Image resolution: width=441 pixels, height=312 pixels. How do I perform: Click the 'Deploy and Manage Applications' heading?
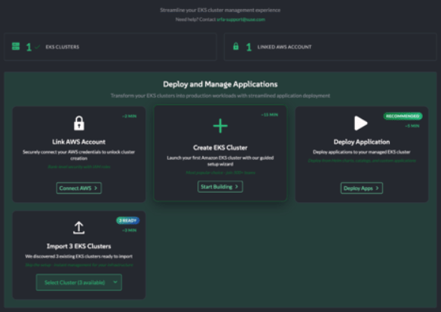click(x=220, y=84)
